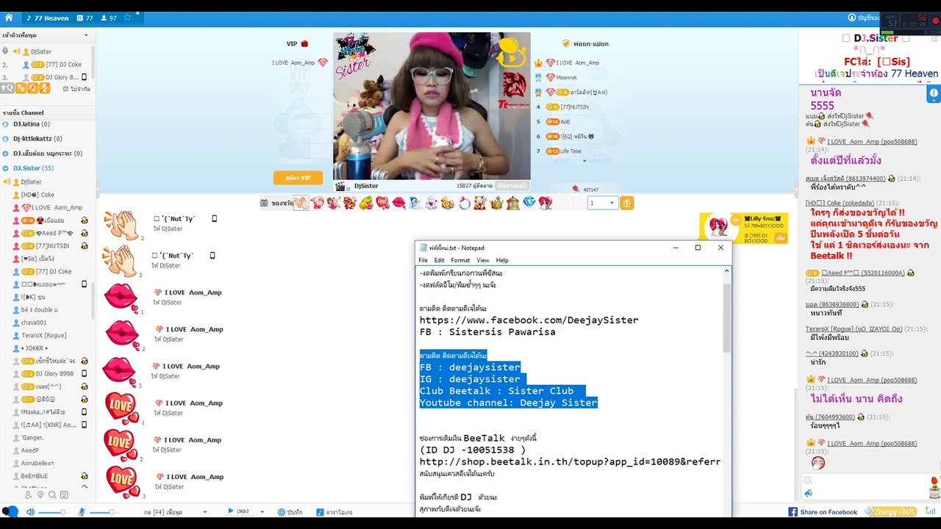Select the red lips gift icon

[398, 203]
